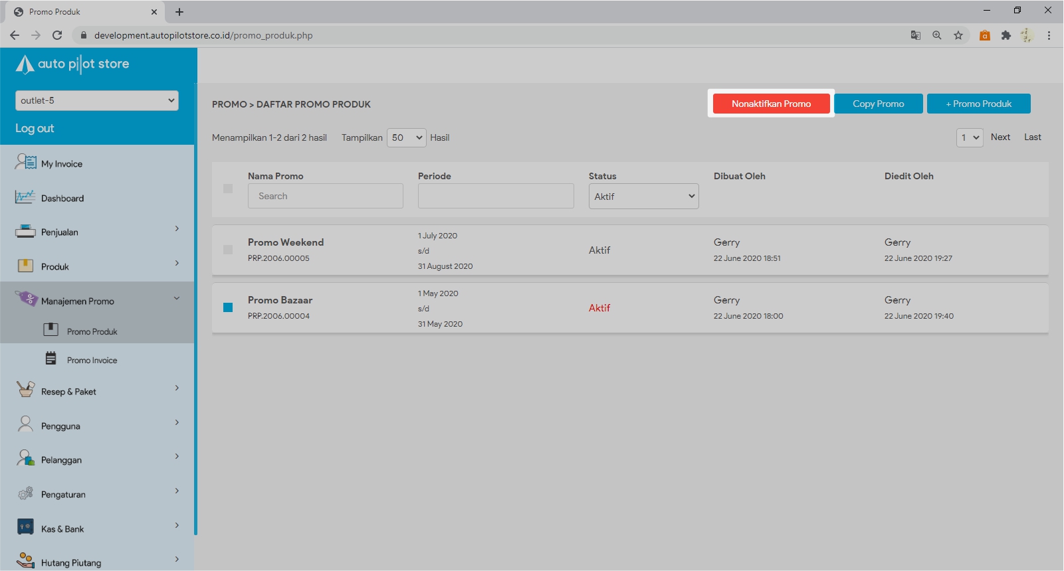
Task: Bookmark this page with star icon
Action: coord(958,35)
